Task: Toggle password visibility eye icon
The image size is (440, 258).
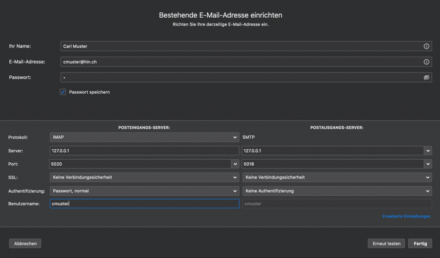Action: [426, 77]
